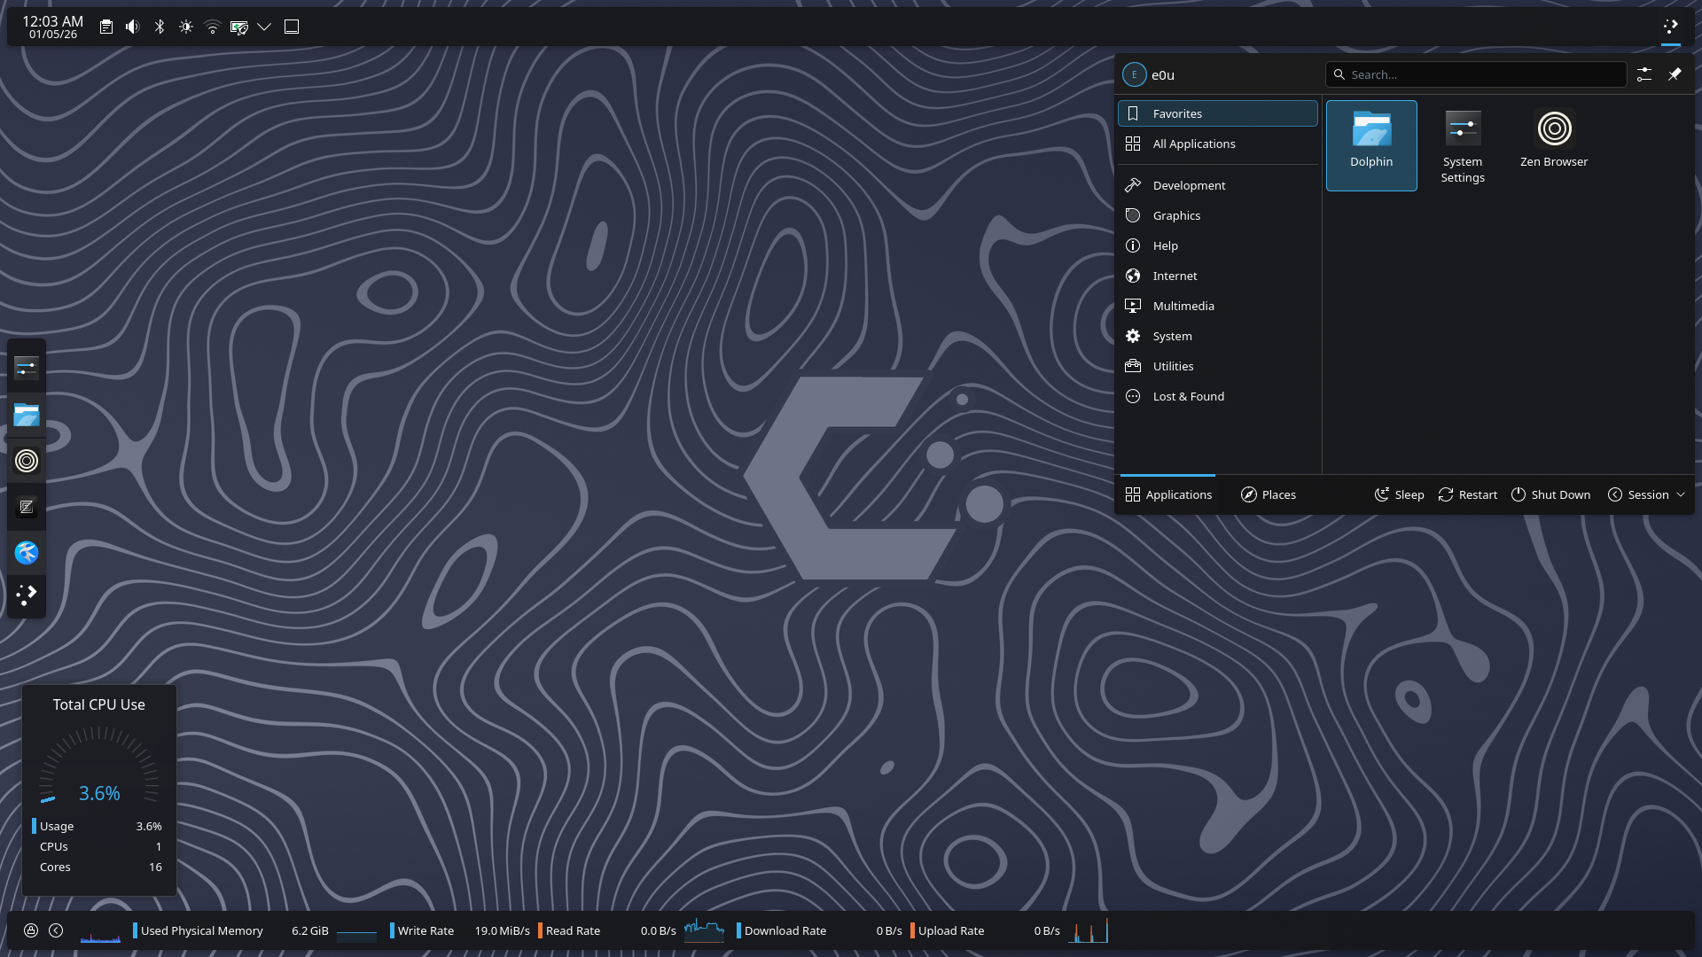Screen dimensions: 1702x957
Task: Open Zen Browser from Favorites
Action: (1554, 145)
